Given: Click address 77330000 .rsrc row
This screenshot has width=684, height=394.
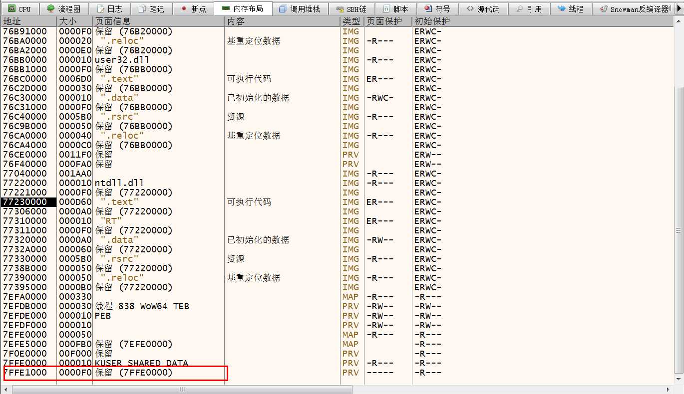Looking at the screenshot, I should [x=25, y=259].
